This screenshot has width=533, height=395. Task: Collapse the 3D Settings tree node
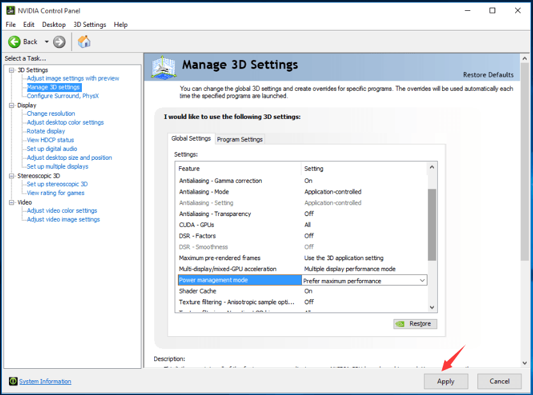pos(12,70)
